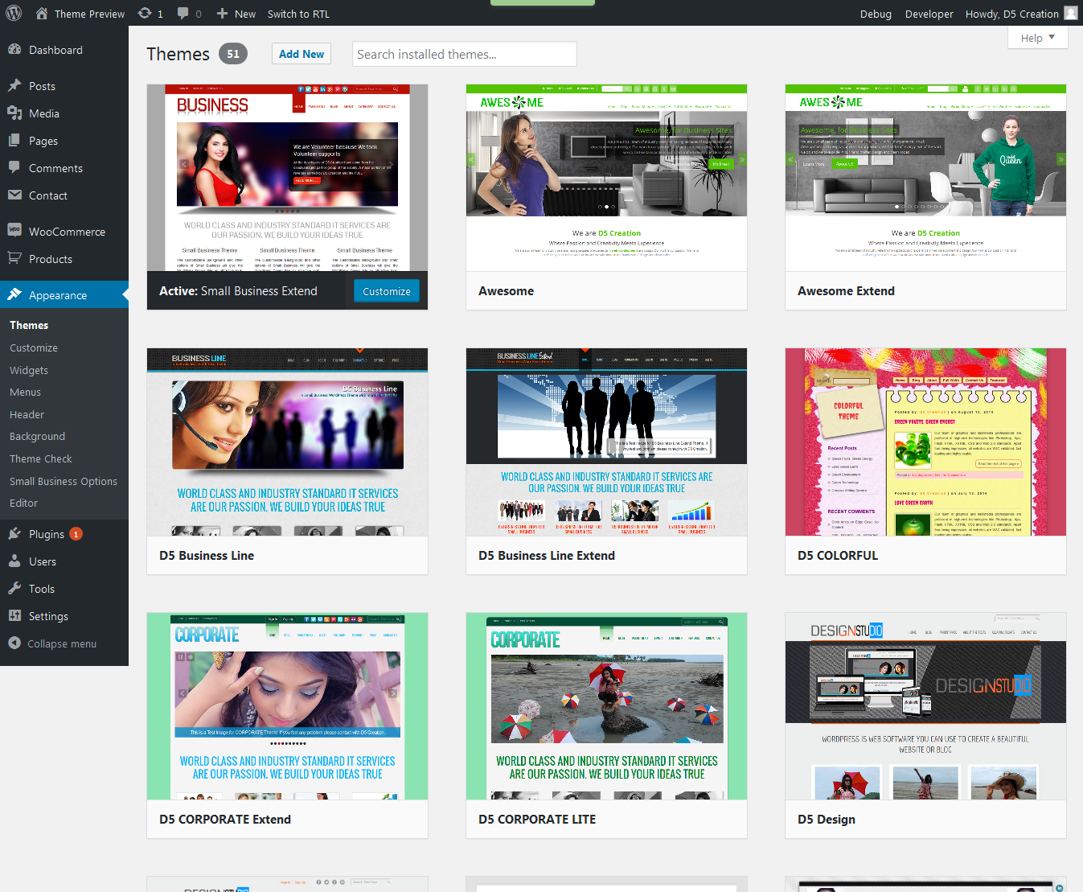Click the D5 Design theme name
1083x892 pixels.
[x=826, y=819]
